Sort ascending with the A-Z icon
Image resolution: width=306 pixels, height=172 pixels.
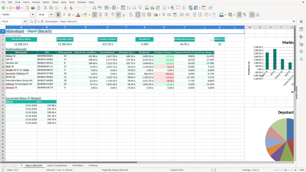[128, 8]
